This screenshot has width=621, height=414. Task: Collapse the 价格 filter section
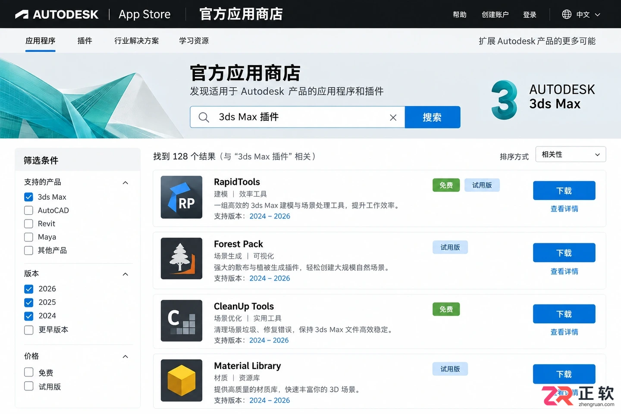[x=125, y=357]
